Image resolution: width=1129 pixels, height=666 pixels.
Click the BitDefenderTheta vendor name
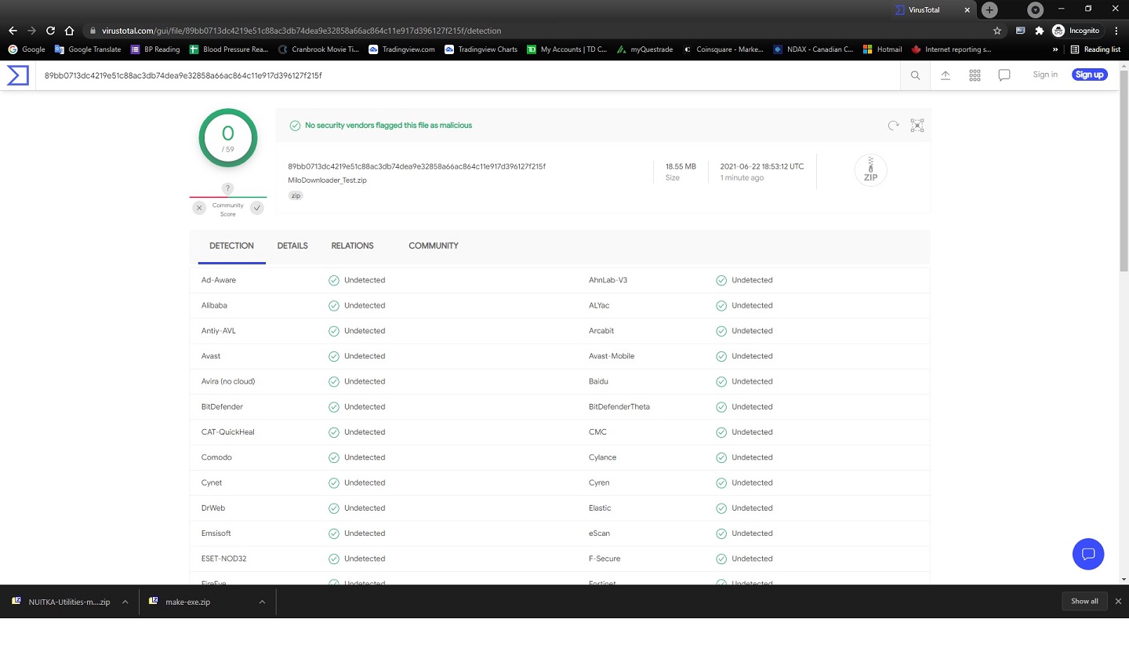coord(619,407)
